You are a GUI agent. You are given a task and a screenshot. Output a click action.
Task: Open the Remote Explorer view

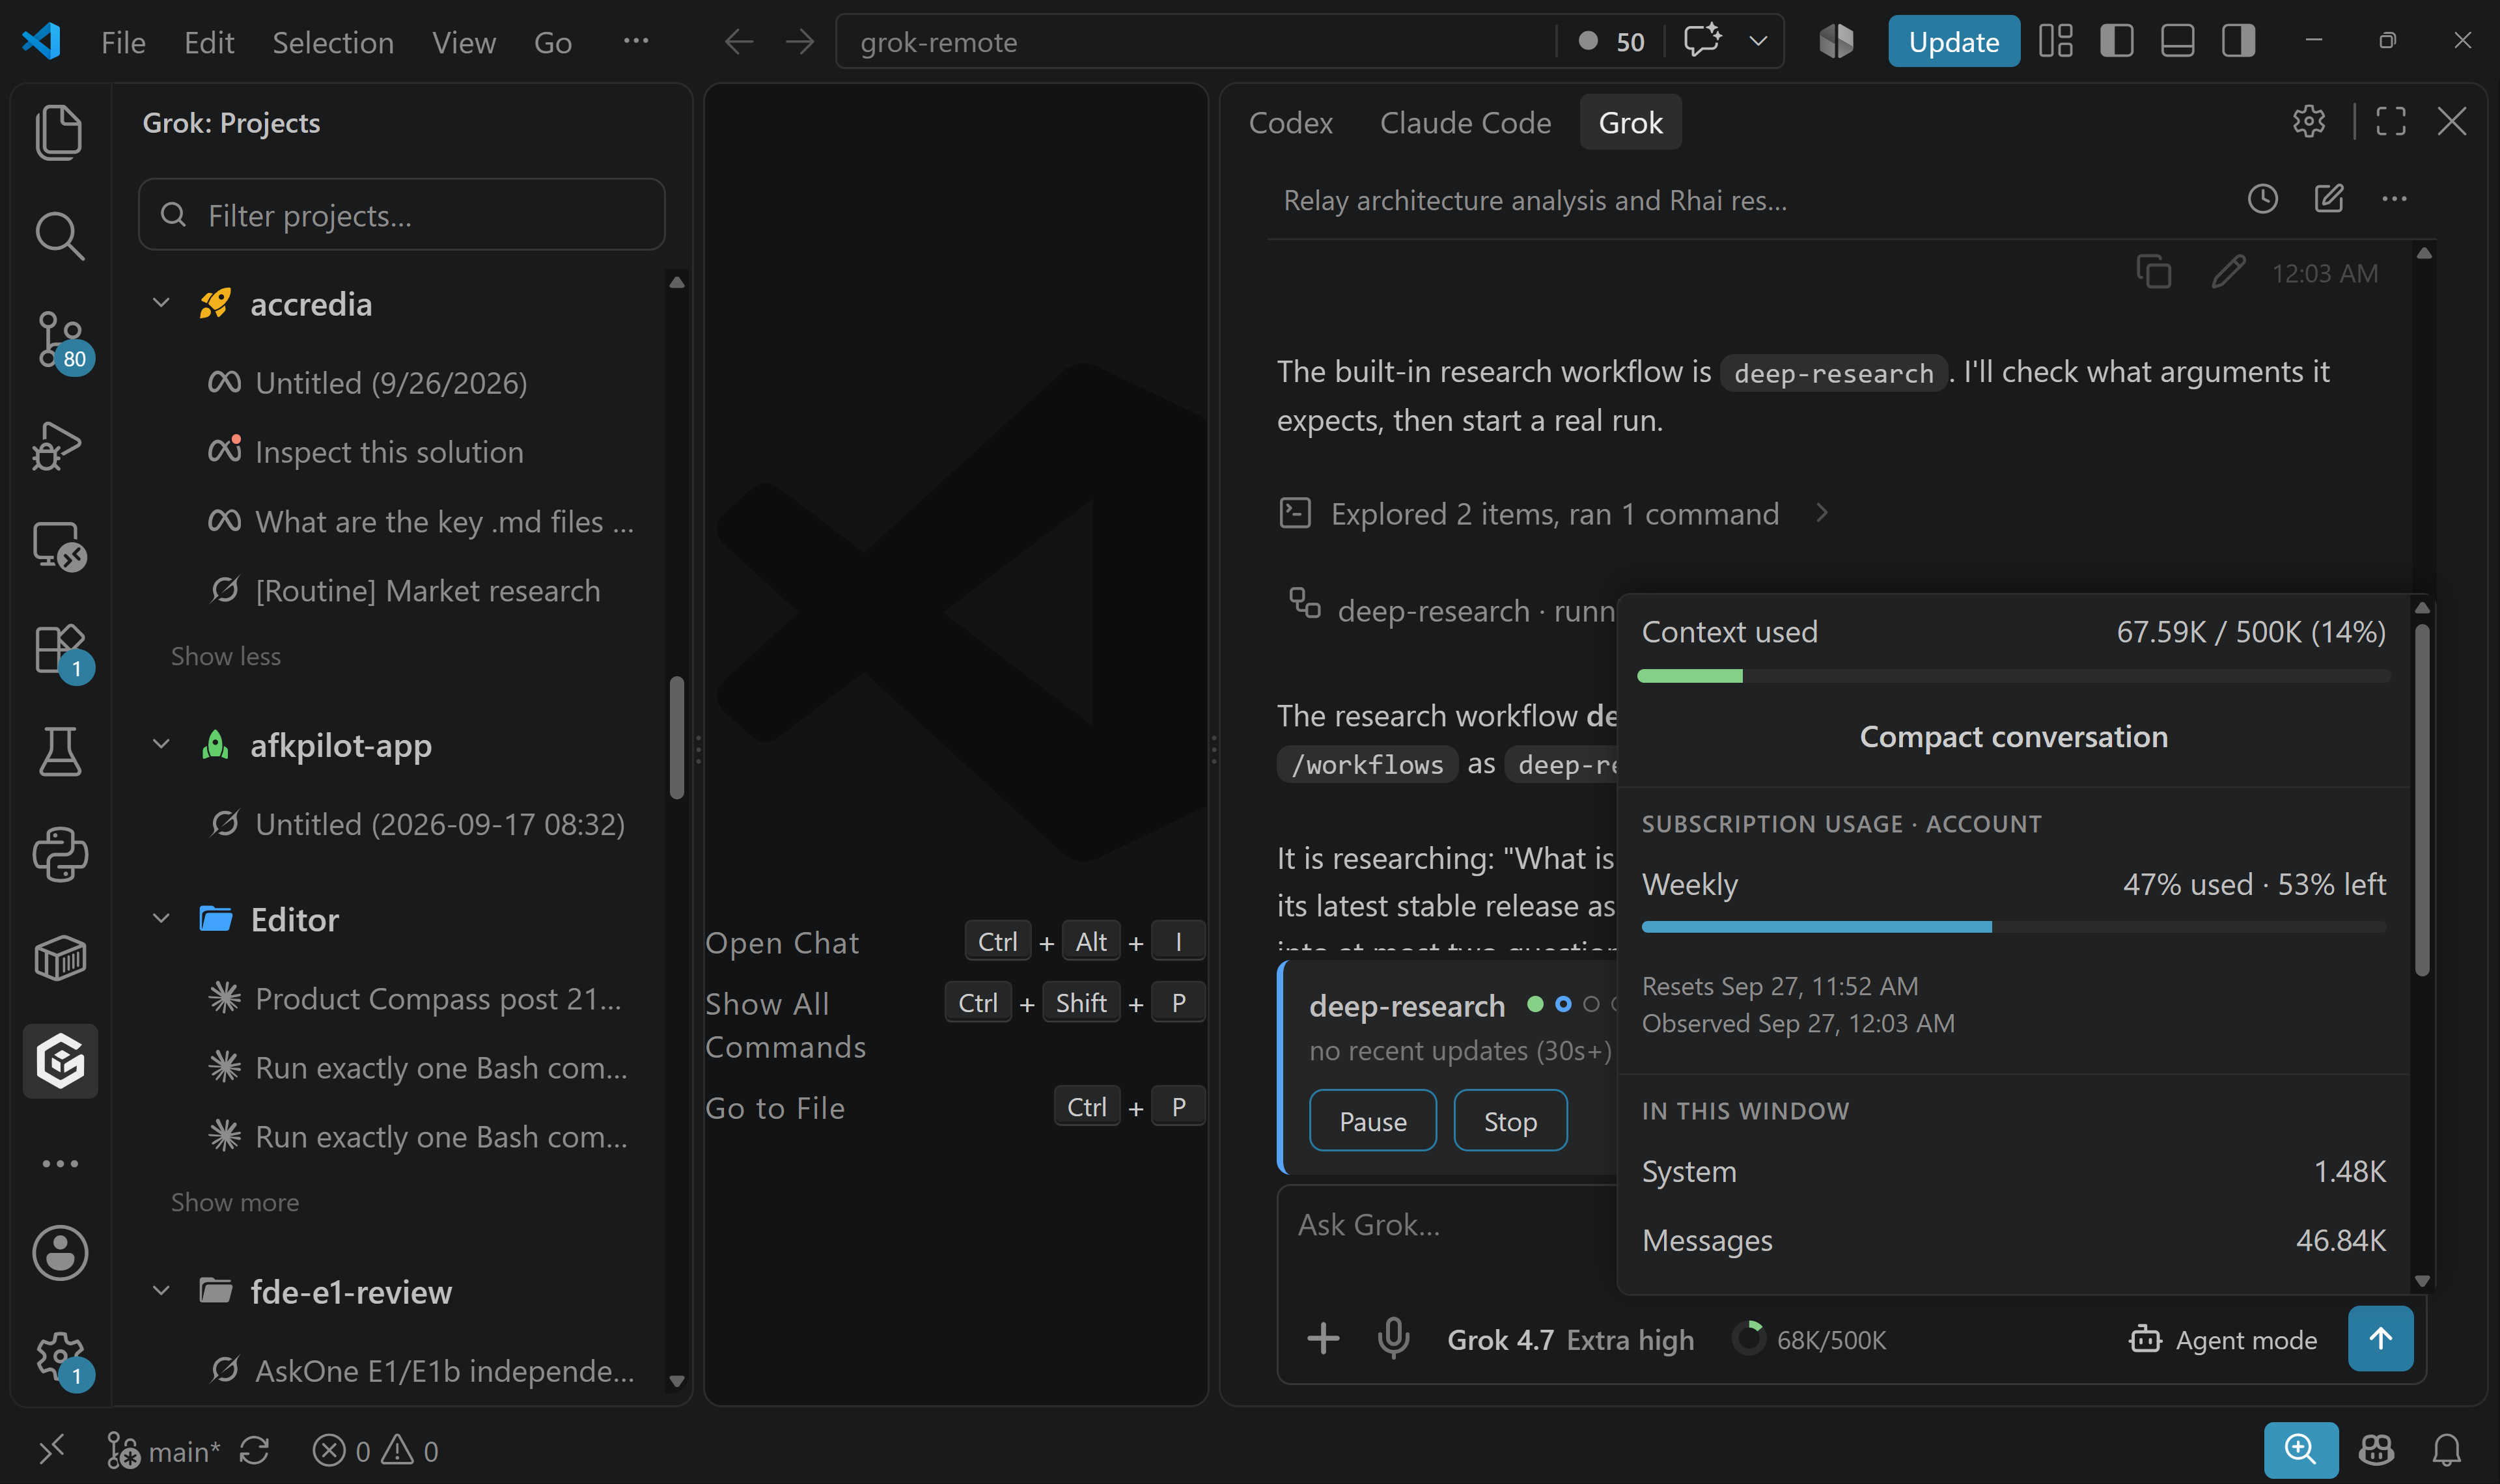pos(60,547)
